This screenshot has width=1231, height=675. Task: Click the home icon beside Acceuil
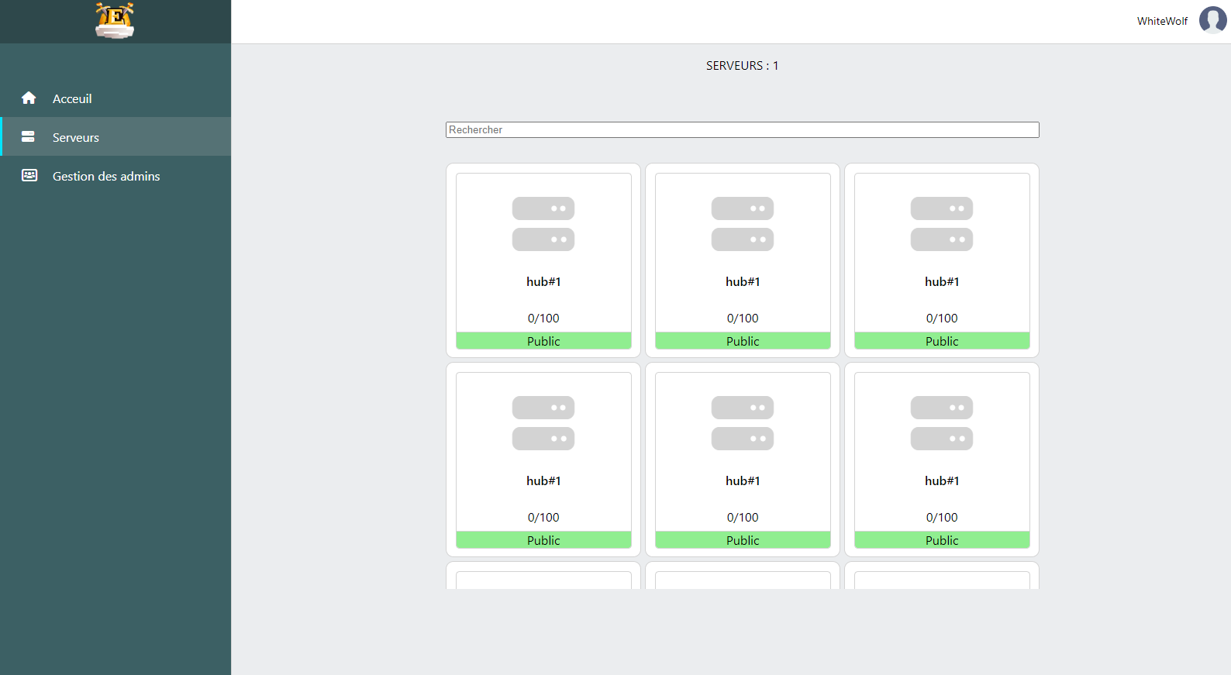pos(29,98)
